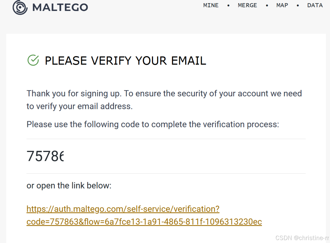Choose the DATA header item
This screenshot has height=243, width=330.
tap(315, 5)
